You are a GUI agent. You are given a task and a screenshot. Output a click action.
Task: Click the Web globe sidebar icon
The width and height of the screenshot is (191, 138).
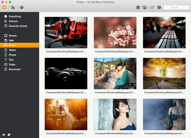click(6, 40)
